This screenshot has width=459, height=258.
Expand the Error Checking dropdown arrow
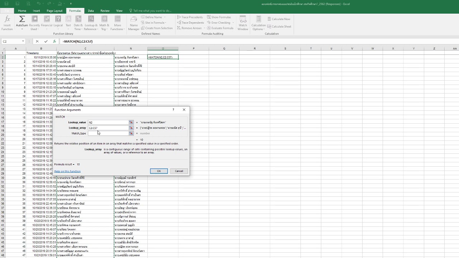233,23
